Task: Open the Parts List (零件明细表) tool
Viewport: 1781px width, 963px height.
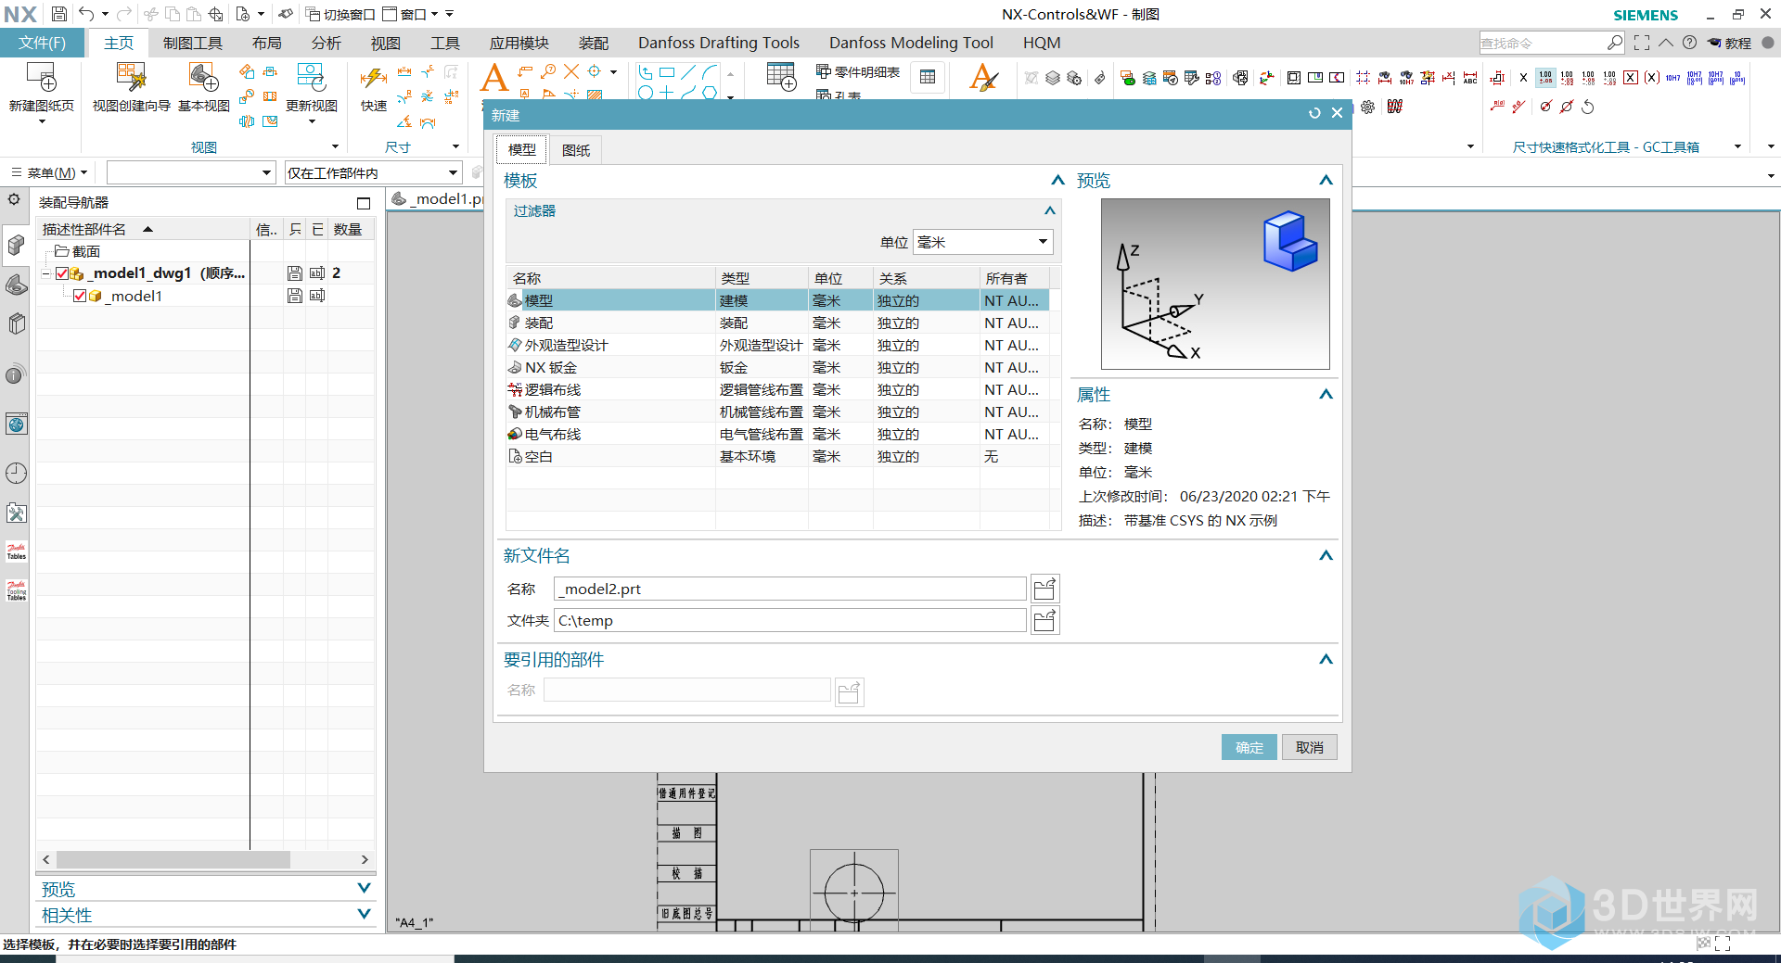Action: tap(858, 72)
